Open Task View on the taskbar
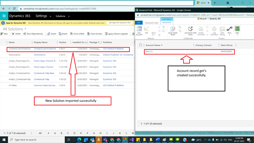The height and width of the screenshot is (143, 254). point(69,140)
